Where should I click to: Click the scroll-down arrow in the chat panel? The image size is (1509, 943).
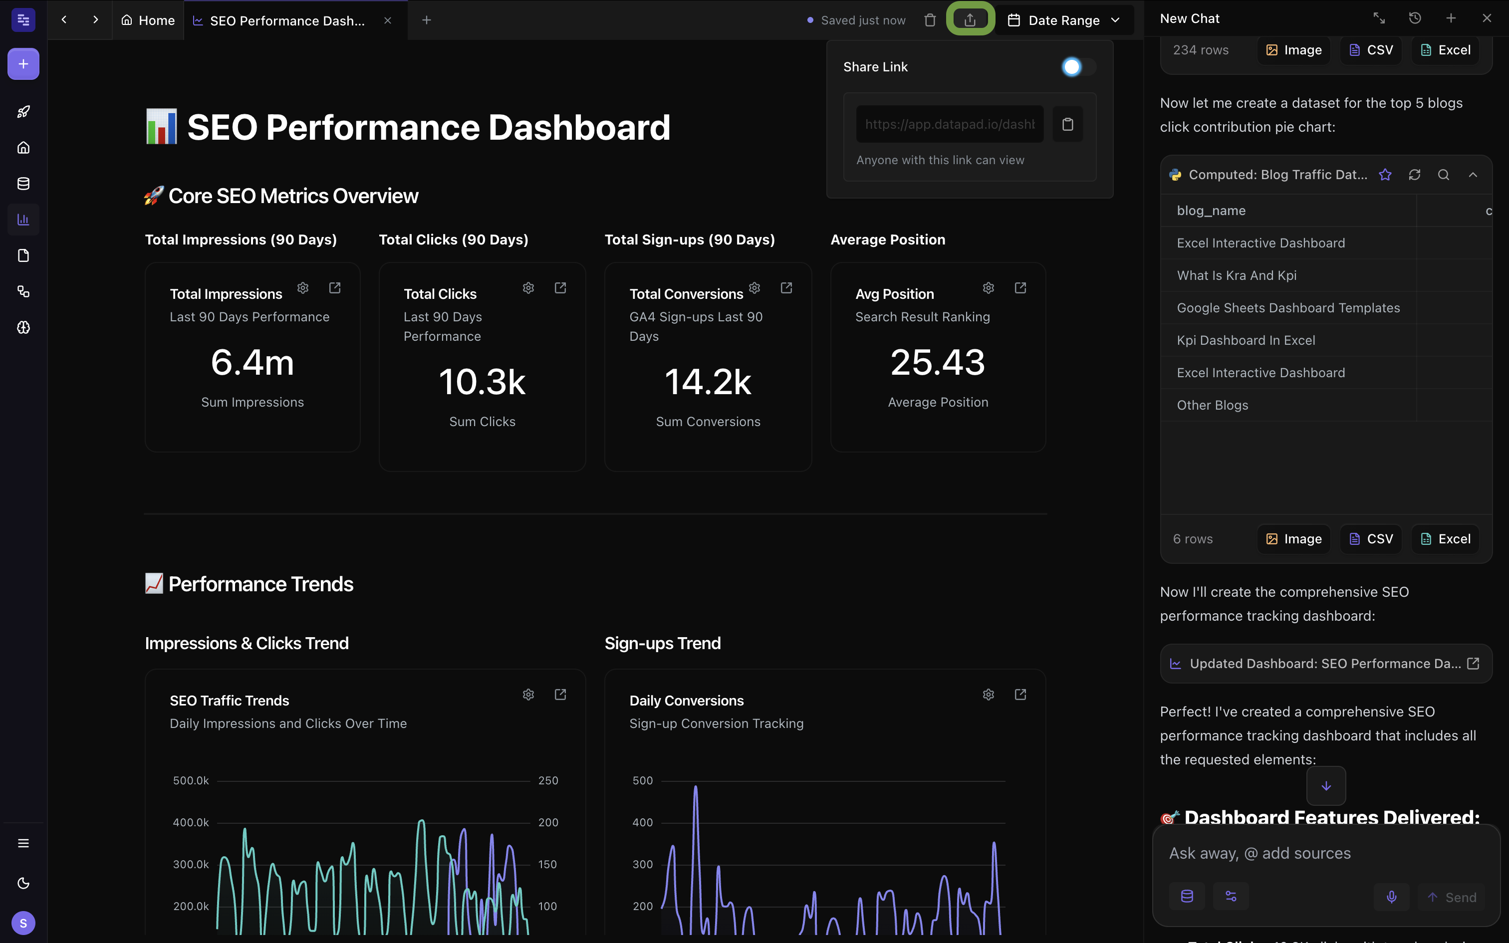click(x=1326, y=786)
